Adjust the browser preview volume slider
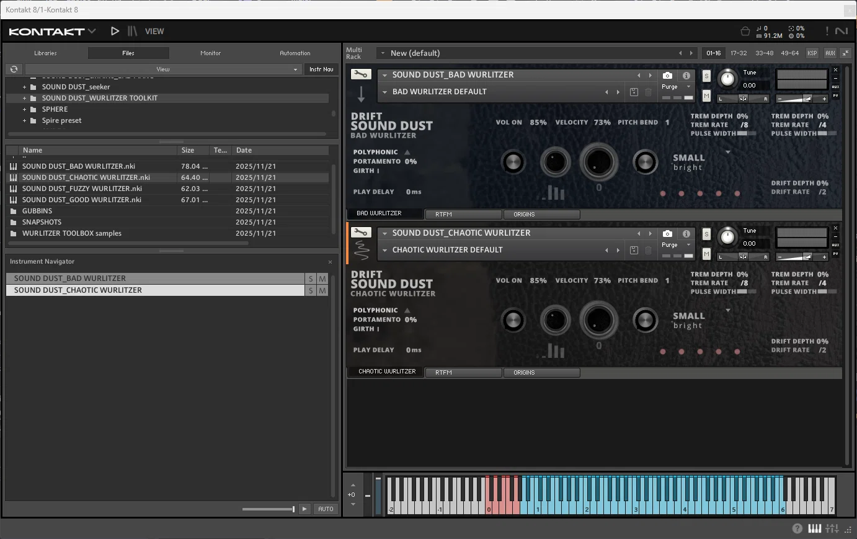This screenshot has width=857, height=539. [269, 509]
